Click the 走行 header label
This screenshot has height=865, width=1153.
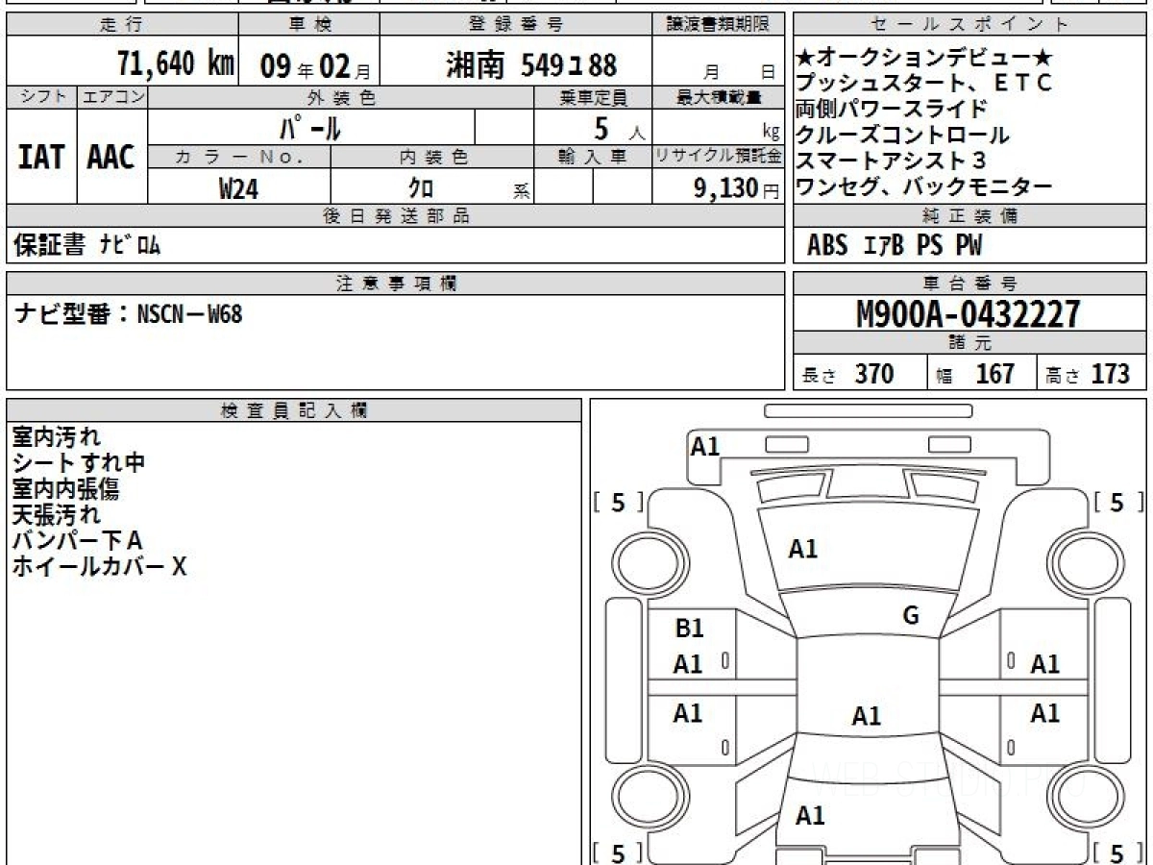120,25
